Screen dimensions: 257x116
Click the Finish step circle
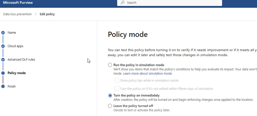3,86
